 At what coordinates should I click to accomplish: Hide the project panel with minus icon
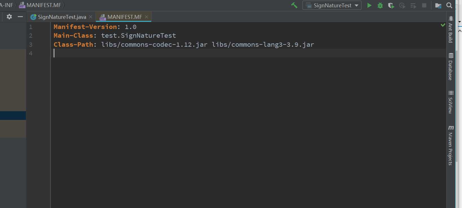tap(20, 17)
